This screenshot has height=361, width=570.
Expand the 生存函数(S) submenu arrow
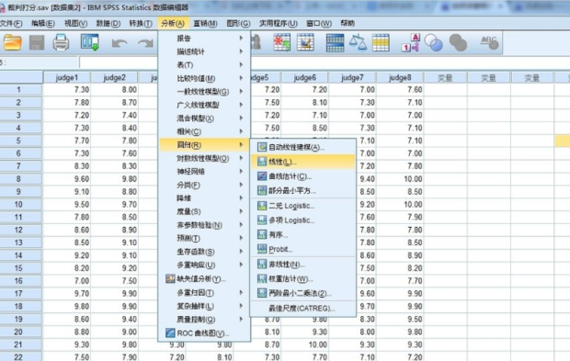coord(241,252)
